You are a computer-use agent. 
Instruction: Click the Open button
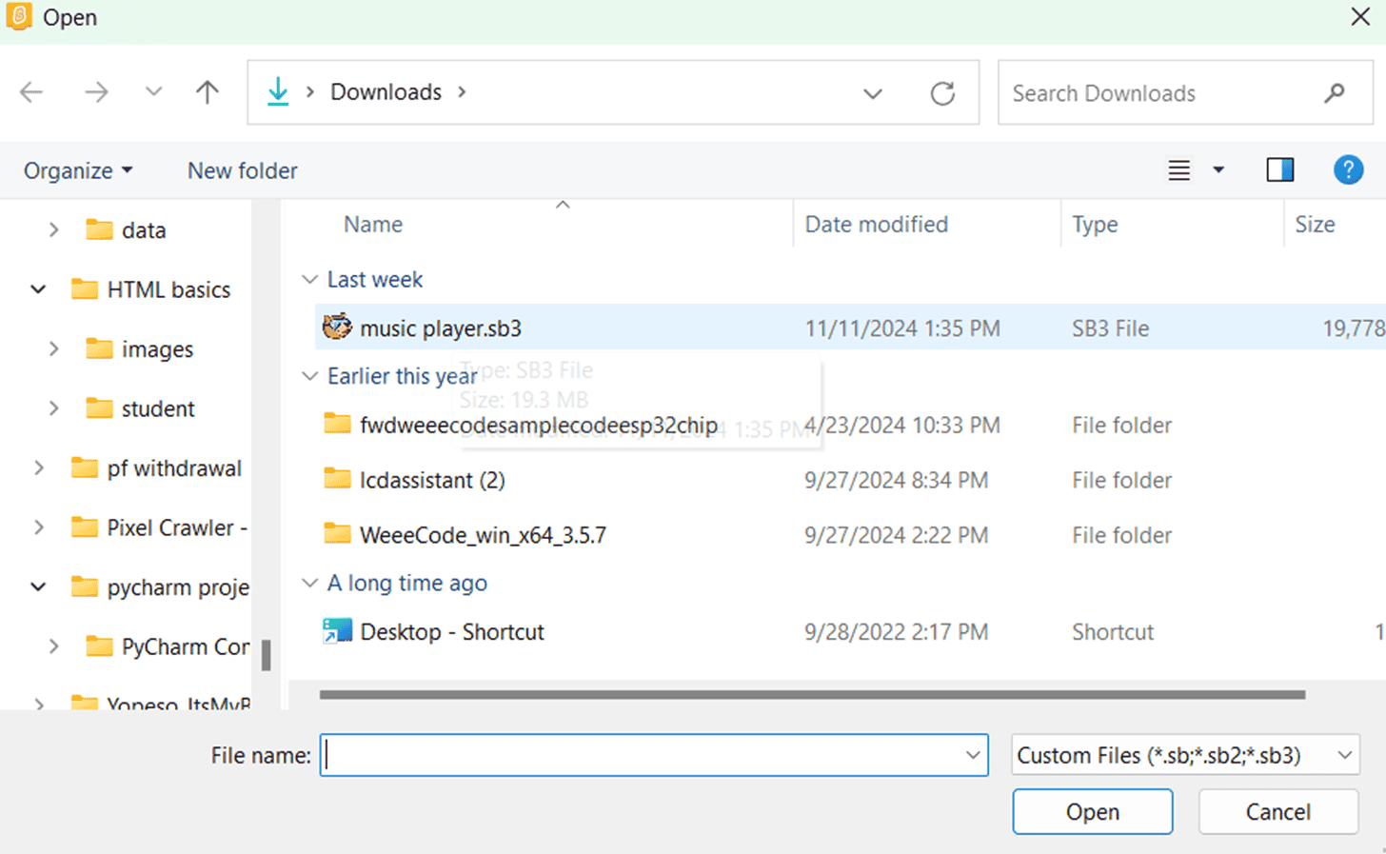coord(1092,811)
